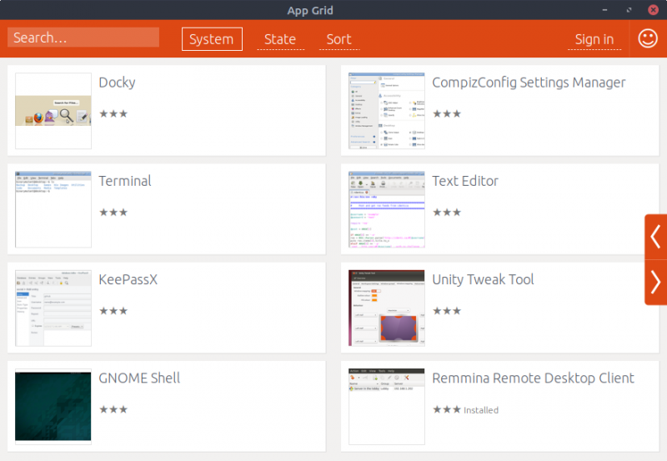
Task: Click the three-star rating under Docky
Action: click(113, 113)
